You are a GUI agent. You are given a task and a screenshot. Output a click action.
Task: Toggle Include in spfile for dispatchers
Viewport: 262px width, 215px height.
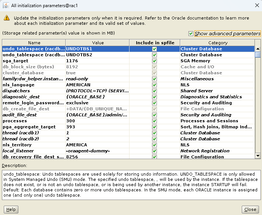pyautogui.click(x=154, y=91)
